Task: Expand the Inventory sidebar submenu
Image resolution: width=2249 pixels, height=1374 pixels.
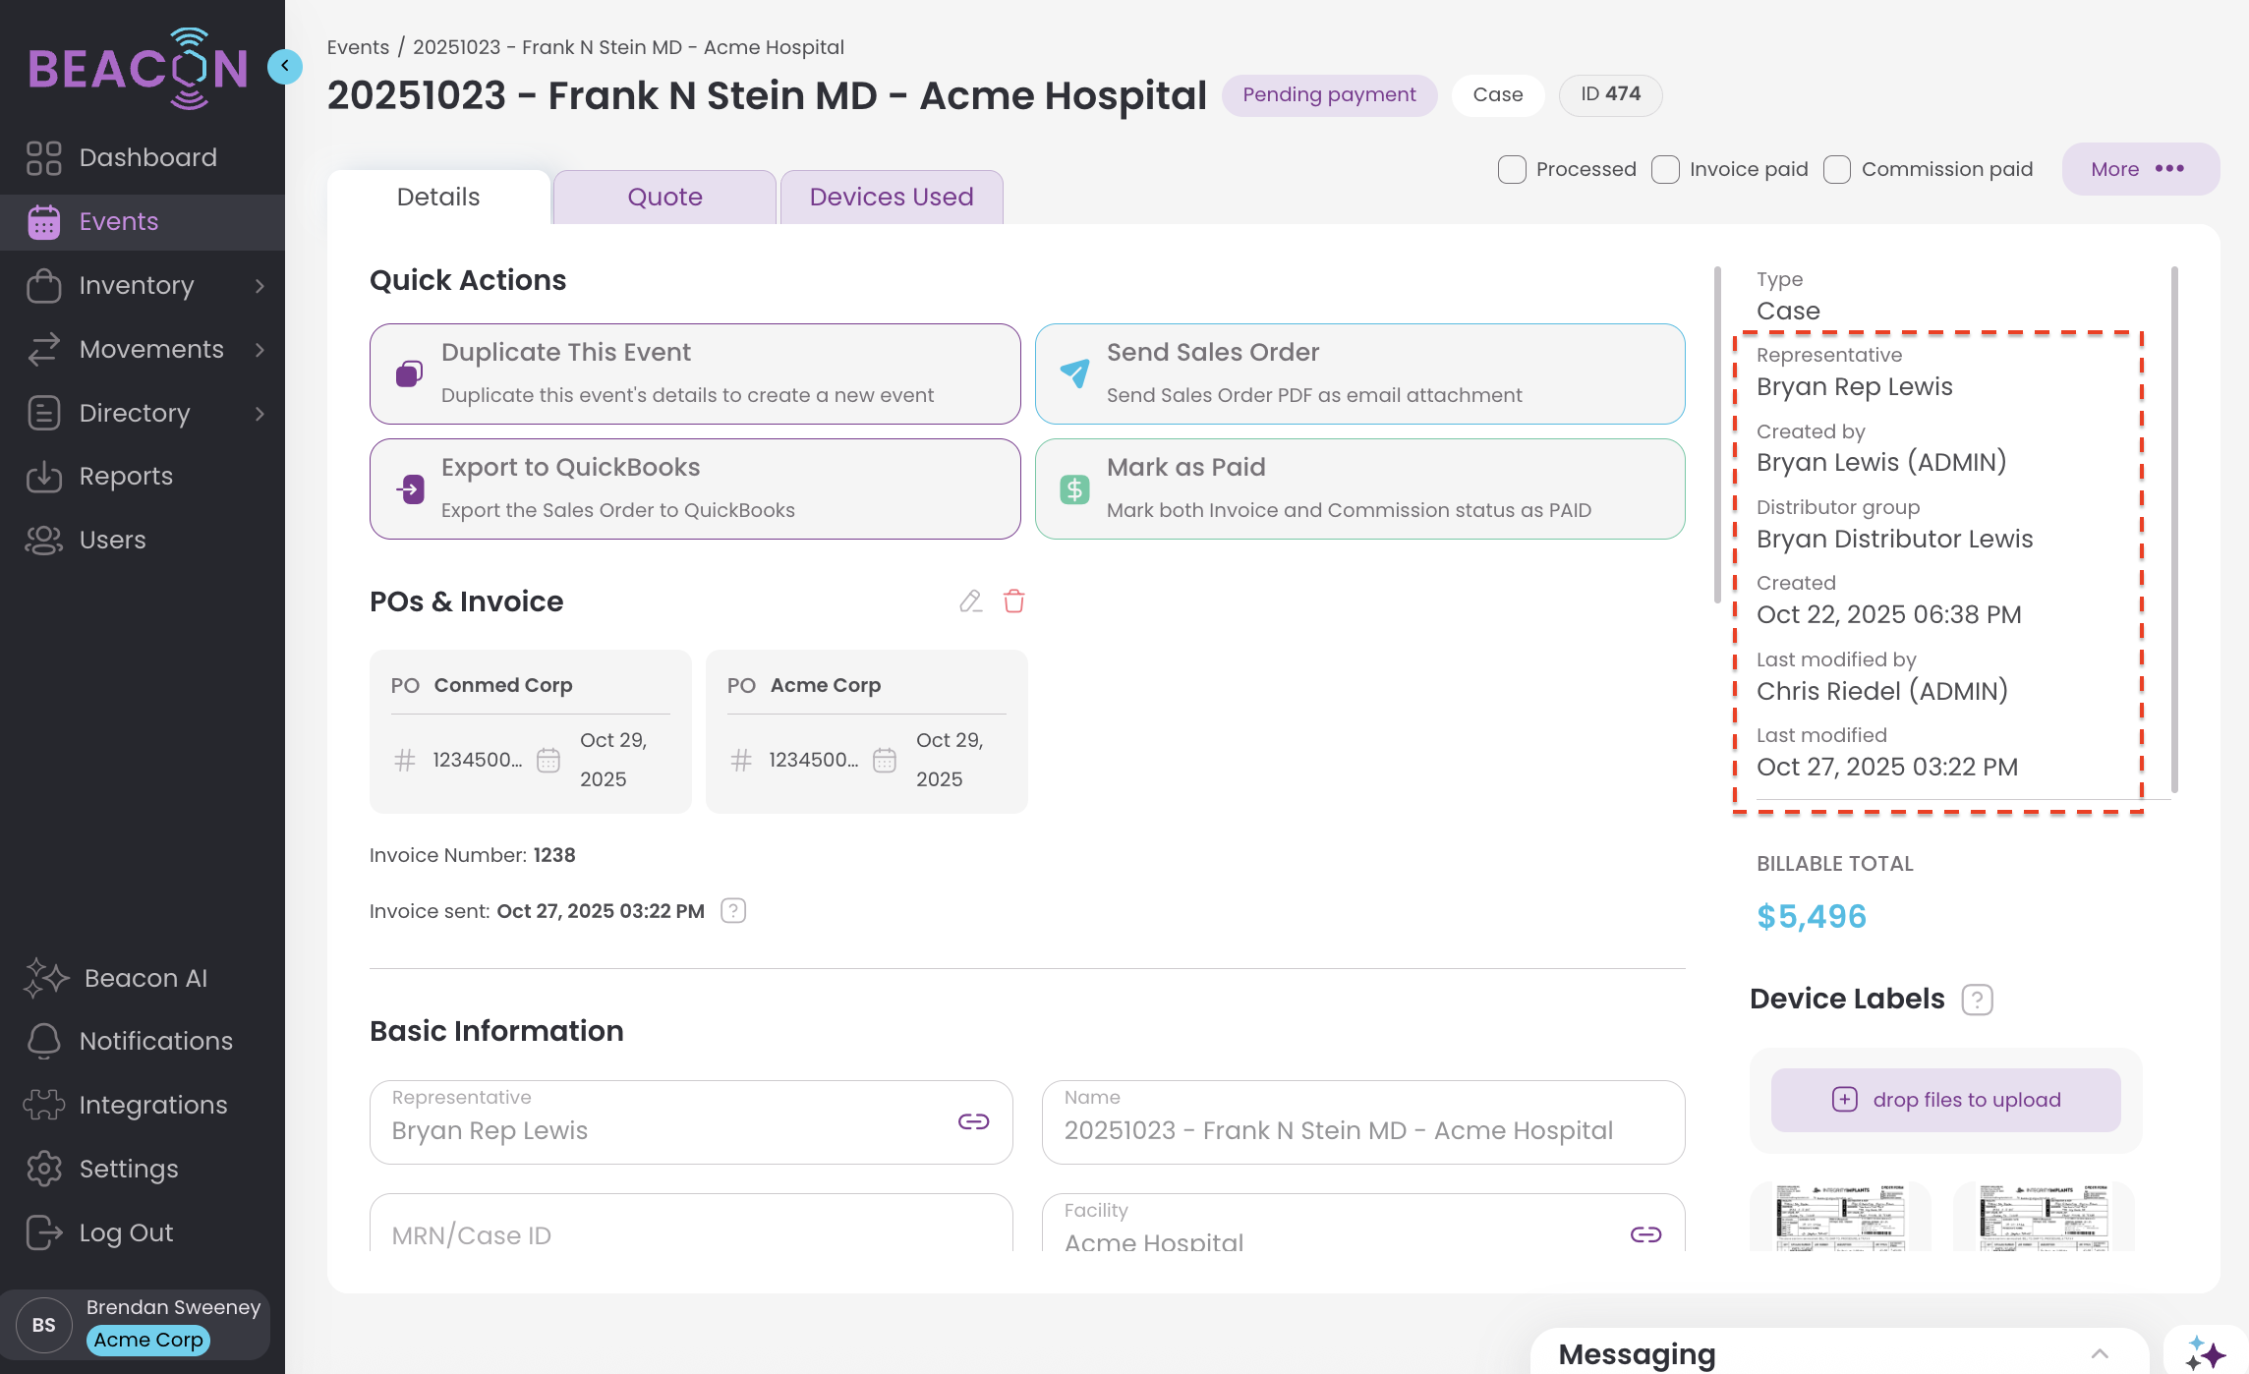Action: point(259,286)
